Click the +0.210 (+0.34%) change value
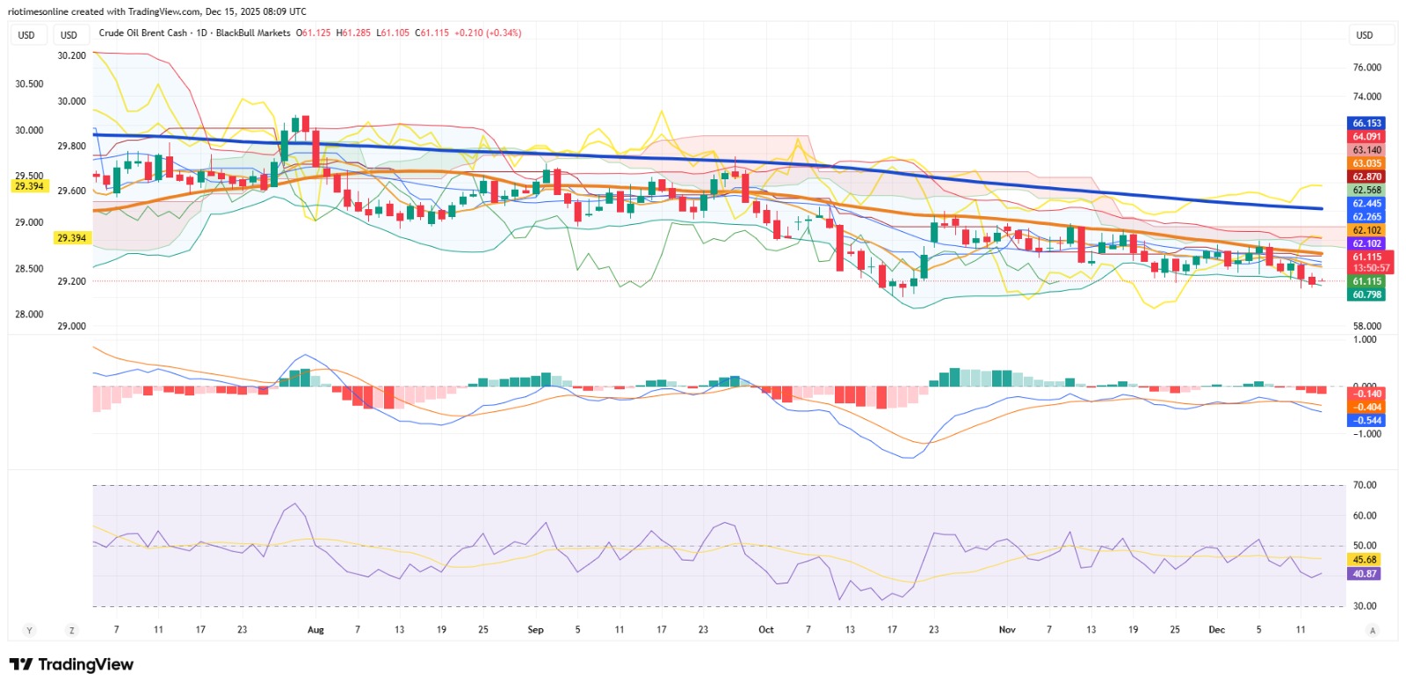The width and height of the screenshot is (1406, 688). point(488,33)
